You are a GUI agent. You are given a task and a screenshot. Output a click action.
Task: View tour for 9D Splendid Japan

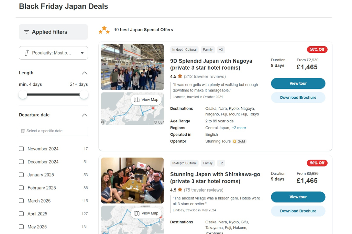(298, 83)
